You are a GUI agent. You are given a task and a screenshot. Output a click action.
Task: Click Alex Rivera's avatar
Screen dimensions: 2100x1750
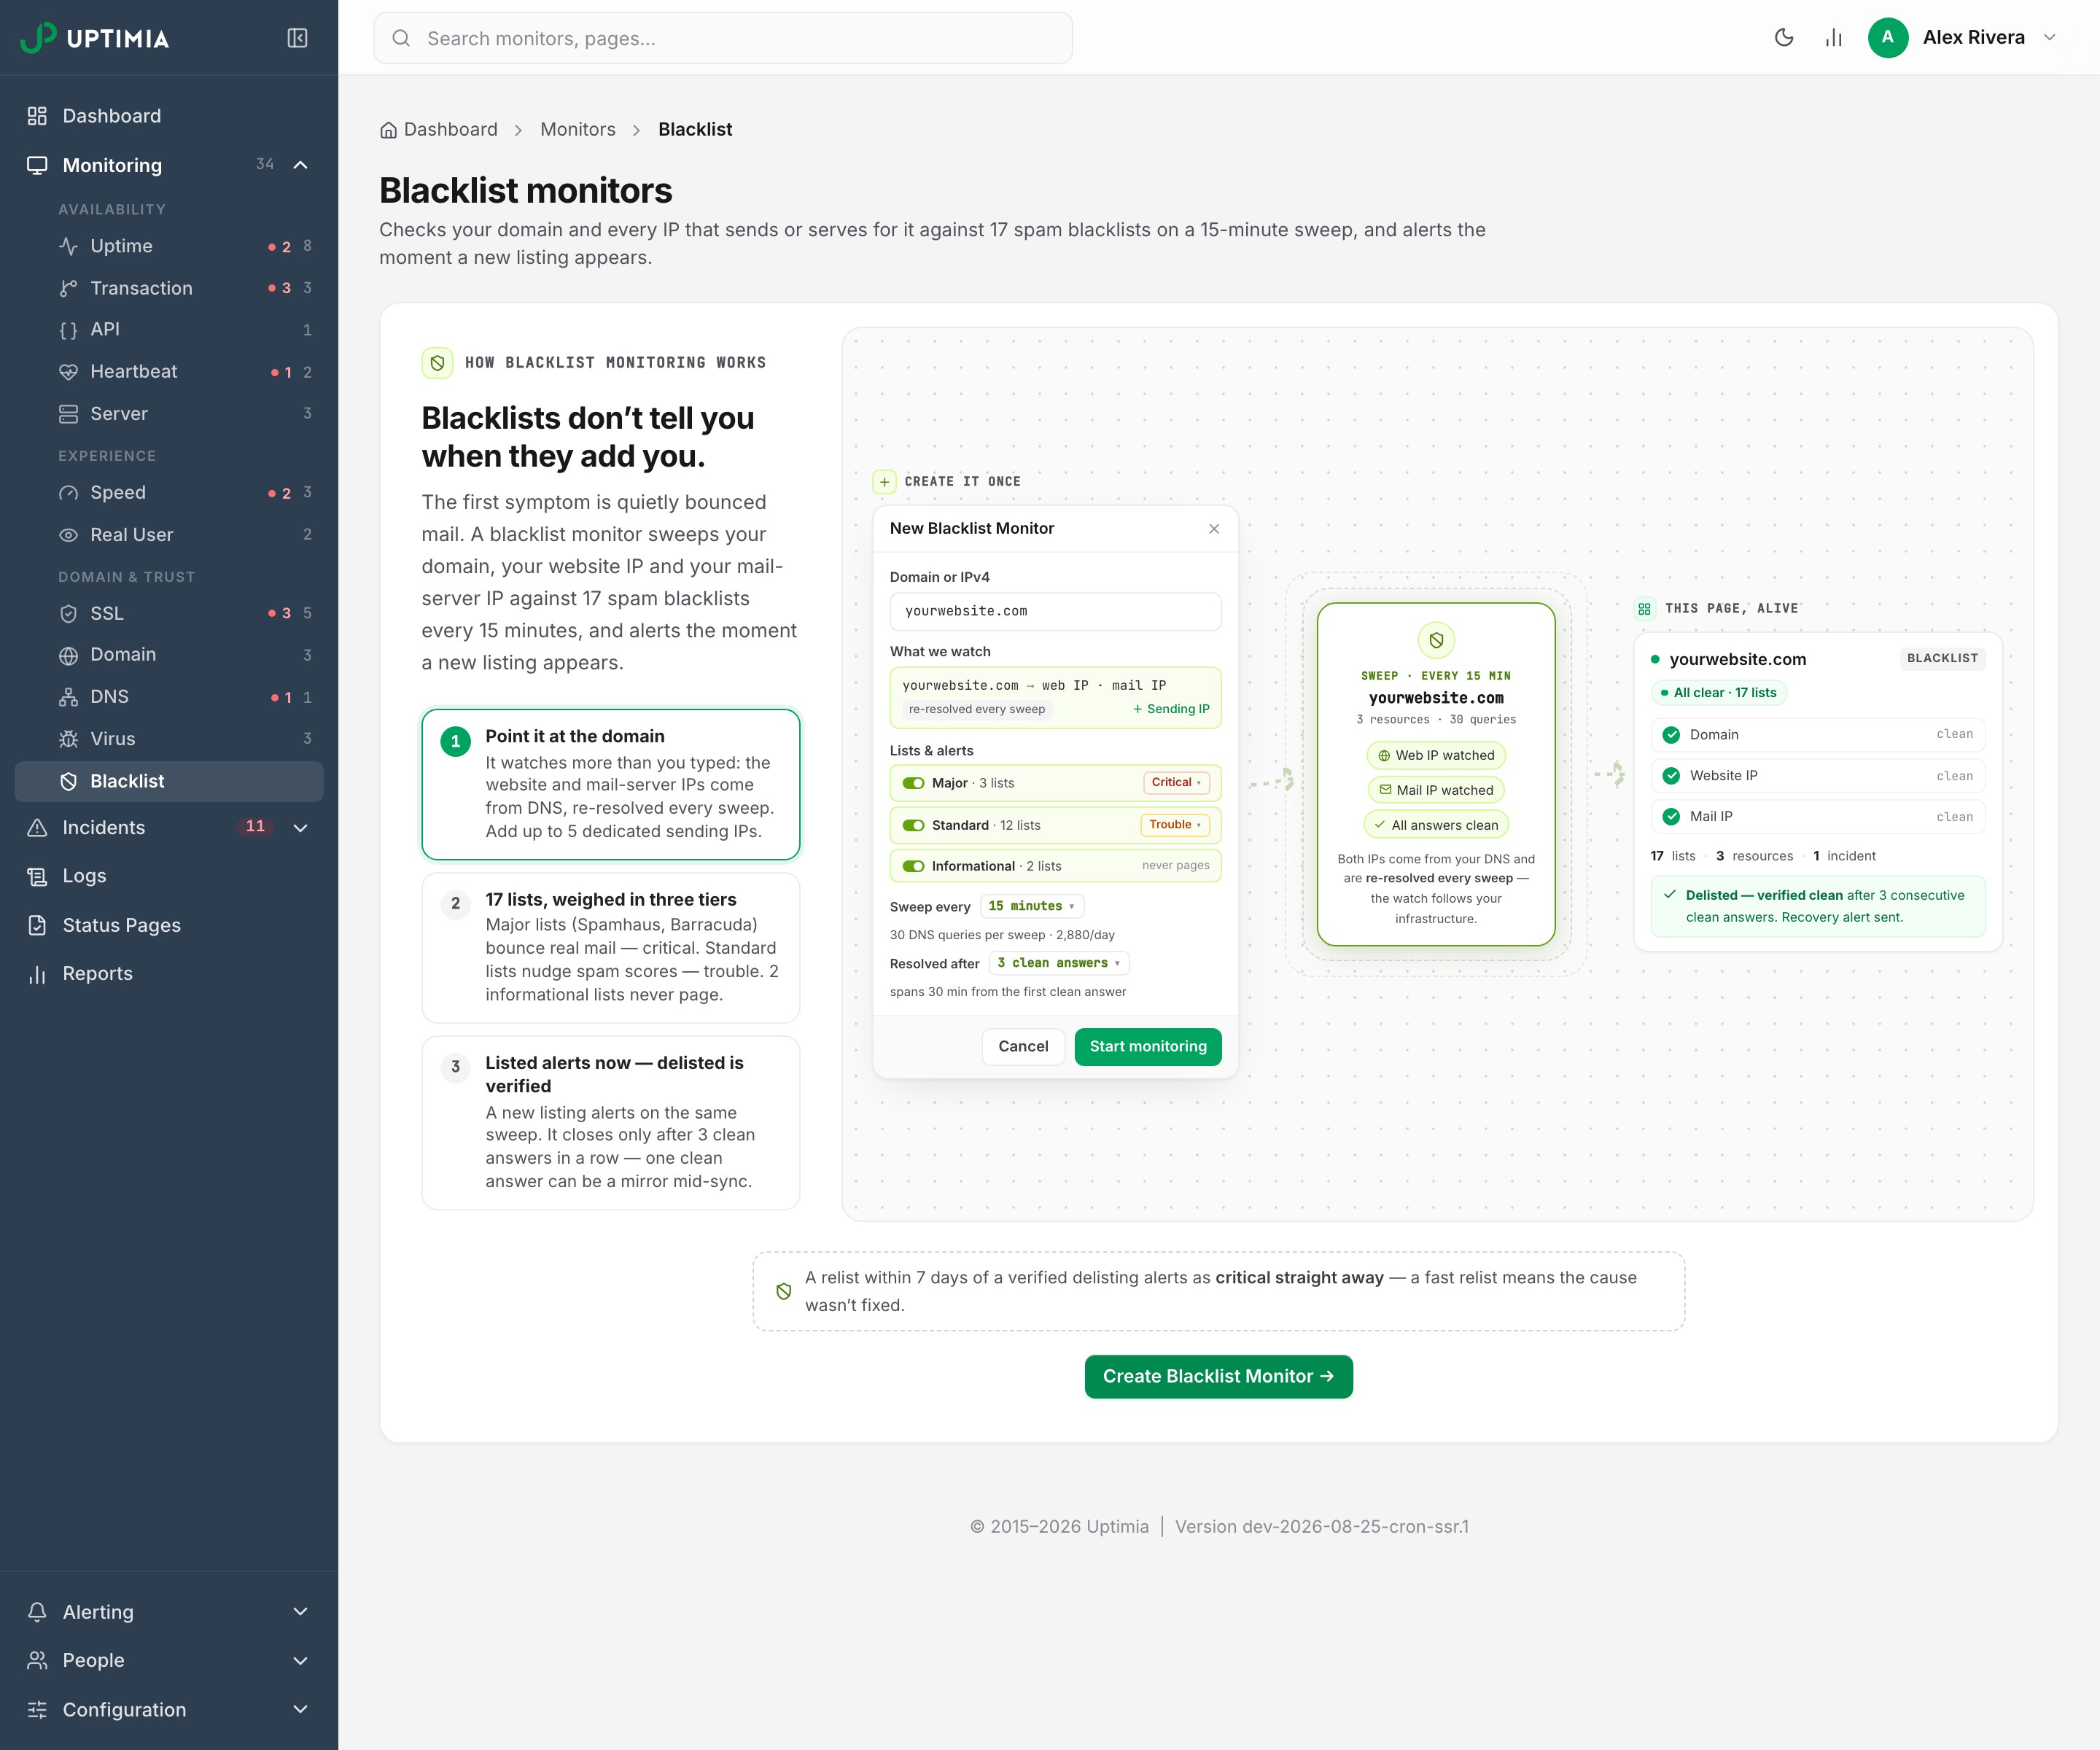pyautogui.click(x=1887, y=38)
